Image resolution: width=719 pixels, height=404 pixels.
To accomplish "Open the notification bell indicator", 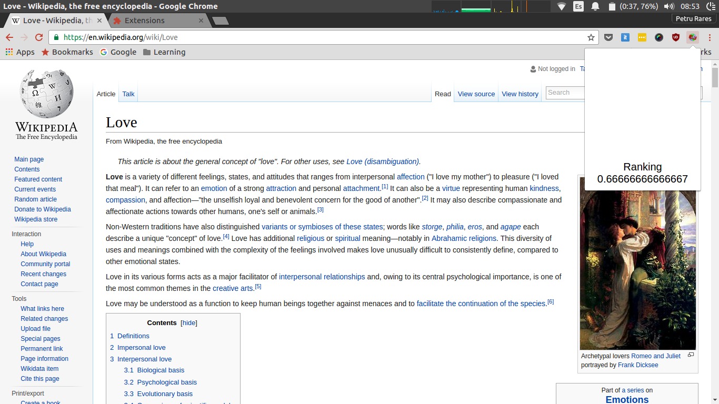I will pos(595,6).
